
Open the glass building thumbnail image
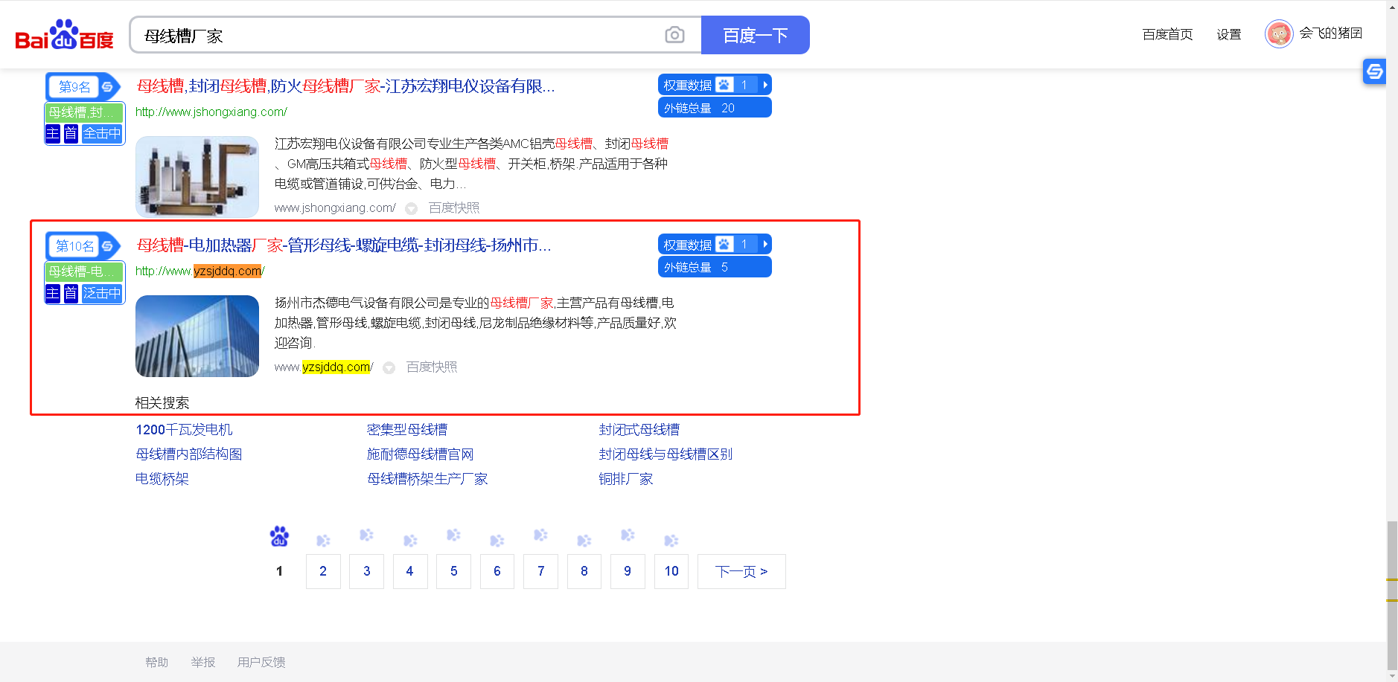tap(197, 336)
